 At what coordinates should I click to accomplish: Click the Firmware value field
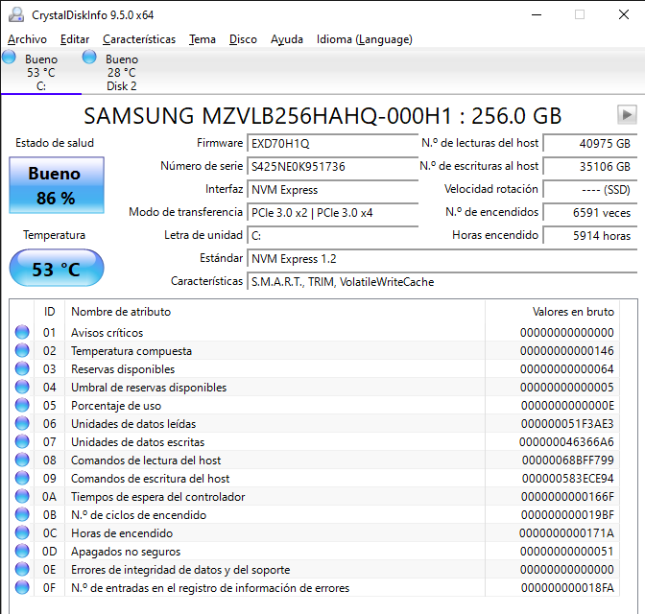coord(329,143)
